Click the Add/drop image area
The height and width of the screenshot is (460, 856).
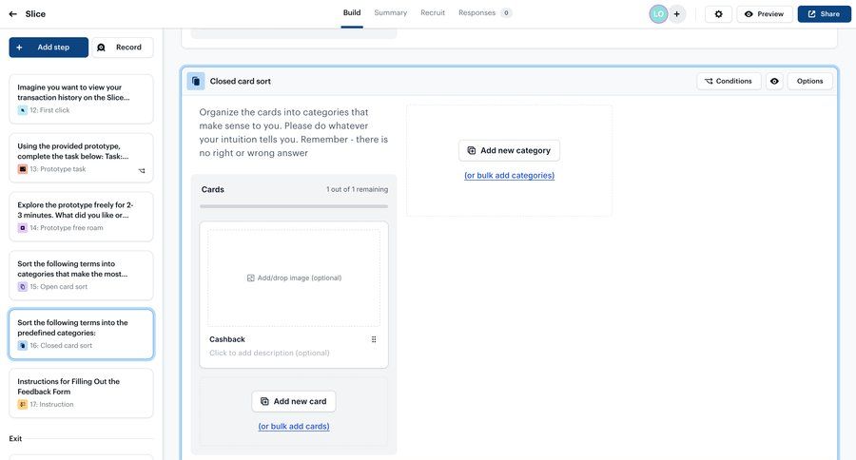pos(294,278)
